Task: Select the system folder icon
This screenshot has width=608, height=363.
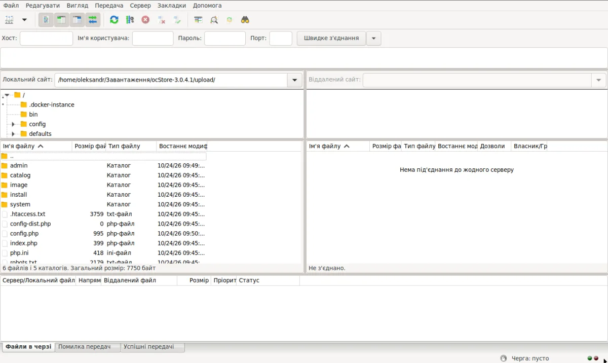Action: pos(5,204)
